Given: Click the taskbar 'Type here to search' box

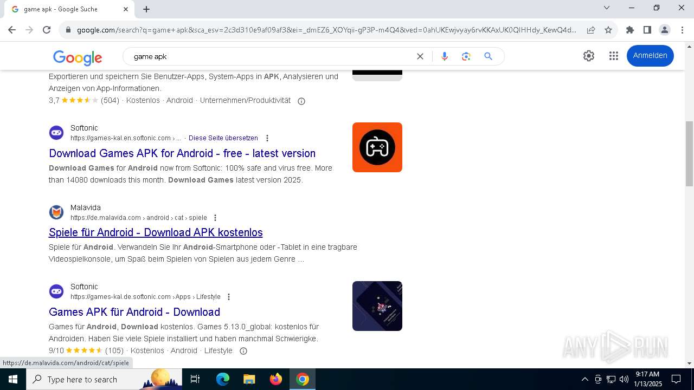Looking at the screenshot, I should 104,379.
